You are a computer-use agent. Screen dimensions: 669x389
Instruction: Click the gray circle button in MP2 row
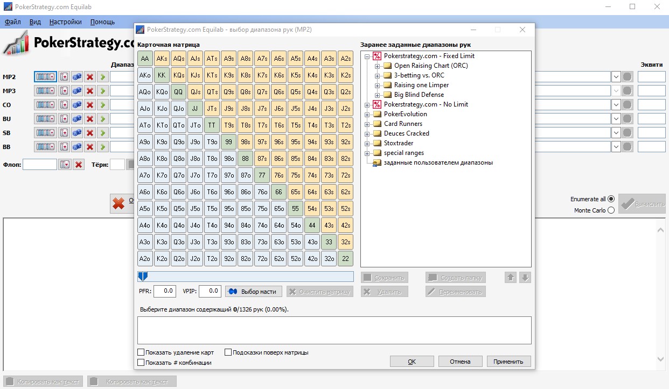click(627, 76)
